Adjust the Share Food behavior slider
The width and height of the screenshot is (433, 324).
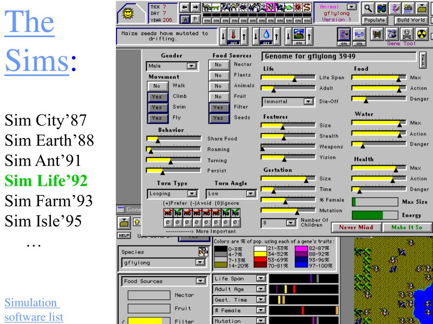point(173,139)
